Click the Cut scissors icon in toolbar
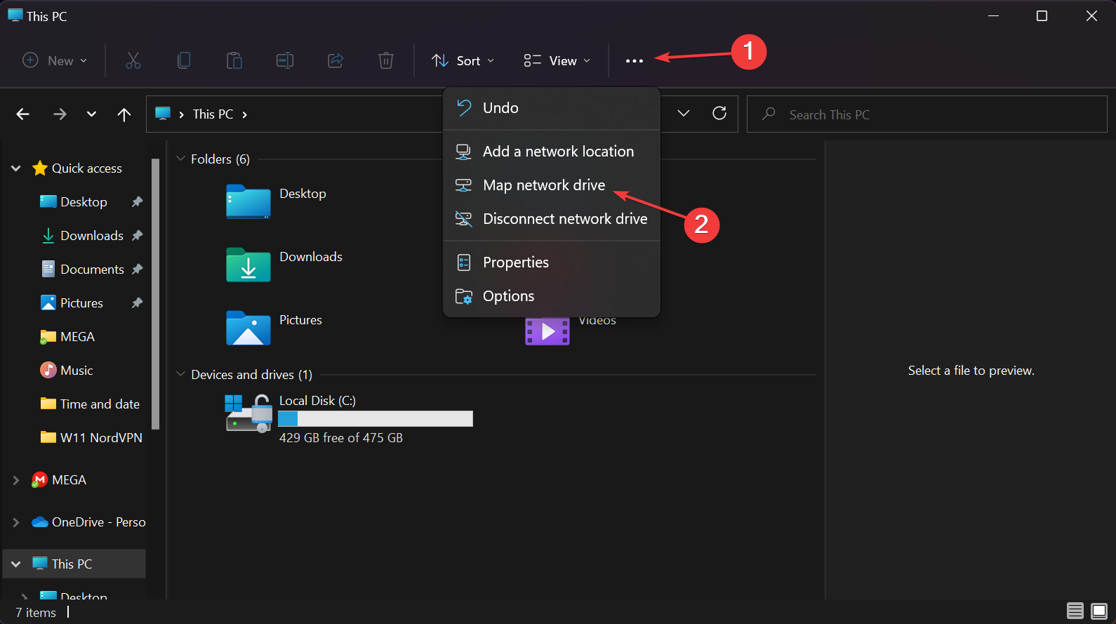The height and width of the screenshot is (624, 1116). coord(133,60)
